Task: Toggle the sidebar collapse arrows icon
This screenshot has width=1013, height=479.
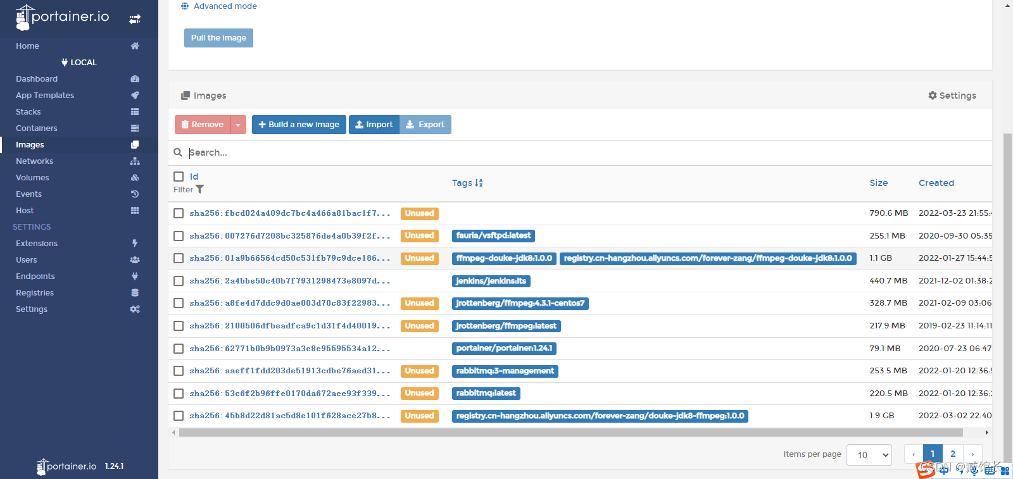Action: pyautogui.click(x=135, y=19)
